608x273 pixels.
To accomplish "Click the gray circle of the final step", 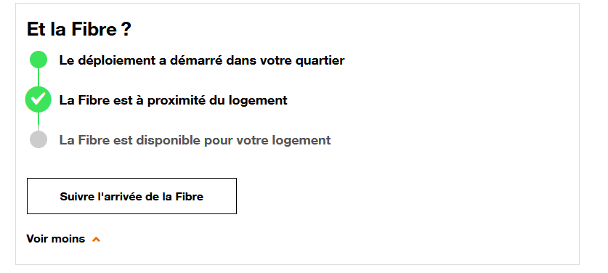I will click(x=38, y=139).
